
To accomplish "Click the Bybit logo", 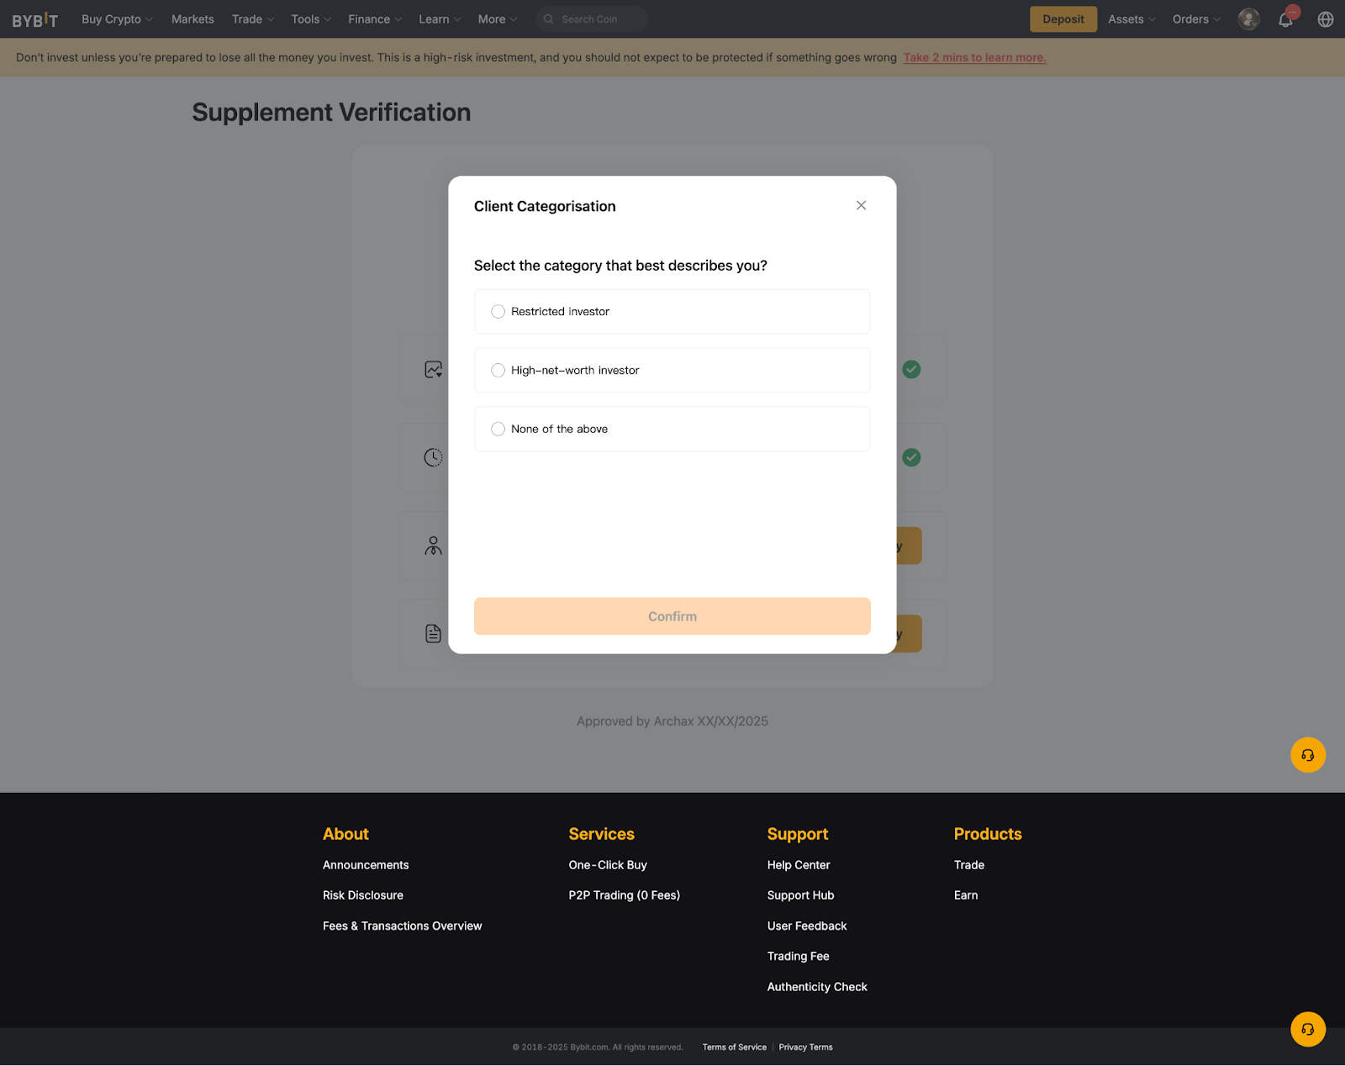I will [x=35, y=19].
